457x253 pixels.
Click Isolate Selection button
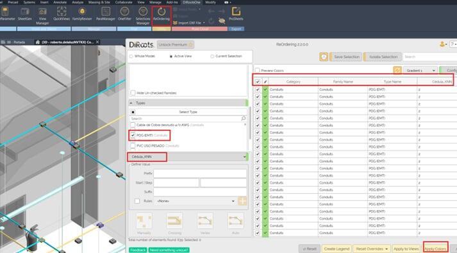[x=383, y=57]
